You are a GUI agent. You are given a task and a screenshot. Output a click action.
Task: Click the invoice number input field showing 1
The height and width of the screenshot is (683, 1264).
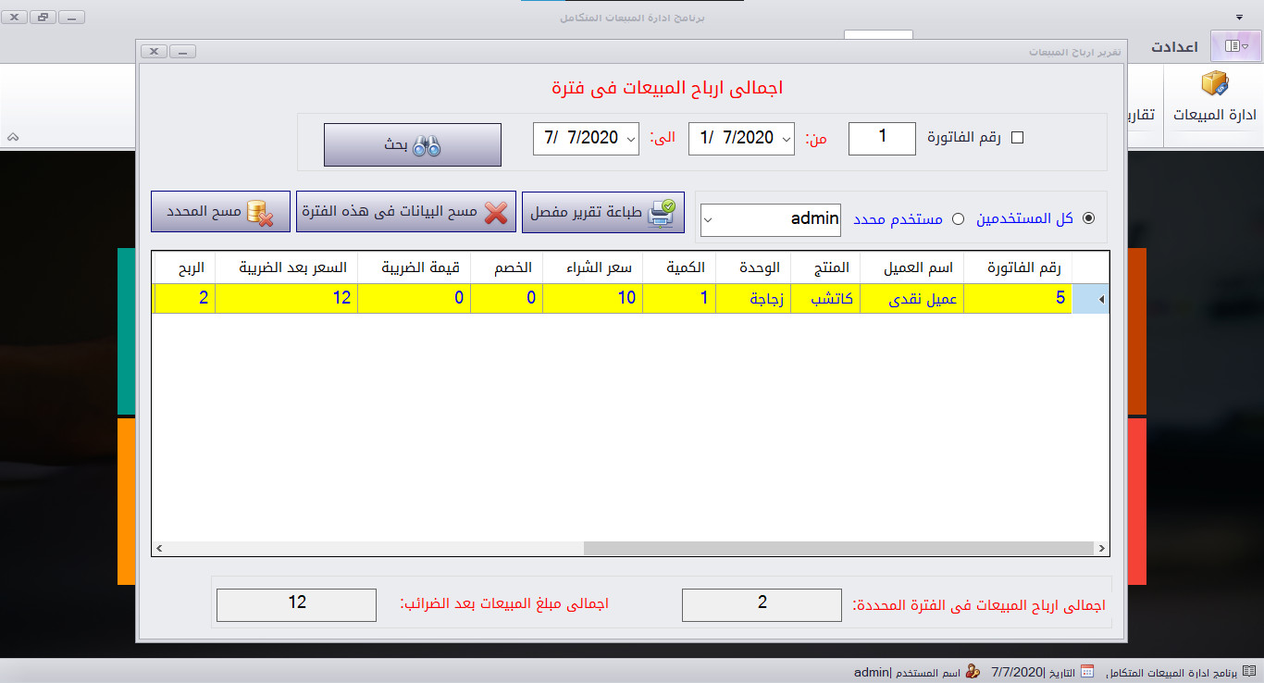click(881, 138)
